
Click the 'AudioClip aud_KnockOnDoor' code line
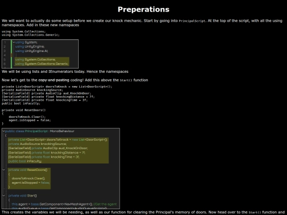pyautogui.click(x=46, y=93)
